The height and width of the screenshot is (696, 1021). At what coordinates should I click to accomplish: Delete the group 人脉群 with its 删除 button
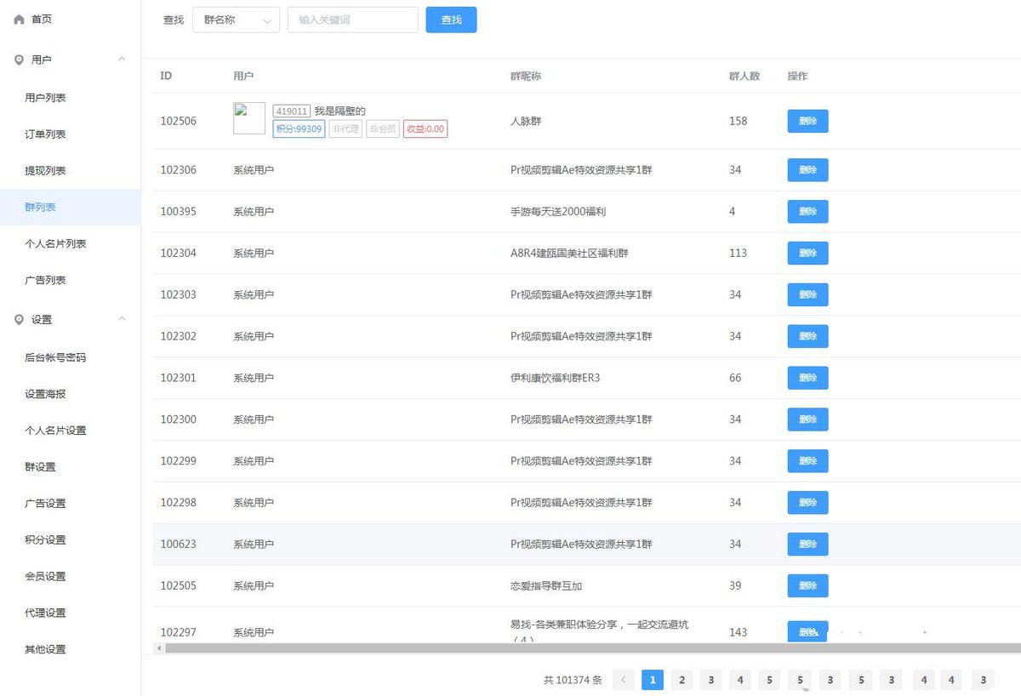tap(807, 120)
